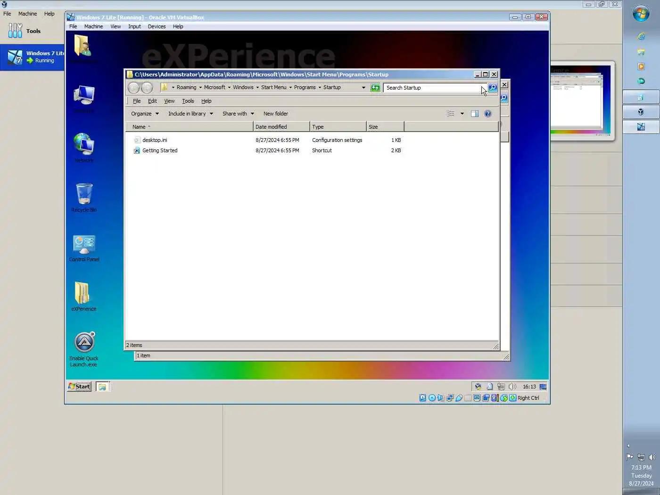
Task: Open the eXPerience folder on desktop
Action: pyautogui.click(x=83, y=296)
